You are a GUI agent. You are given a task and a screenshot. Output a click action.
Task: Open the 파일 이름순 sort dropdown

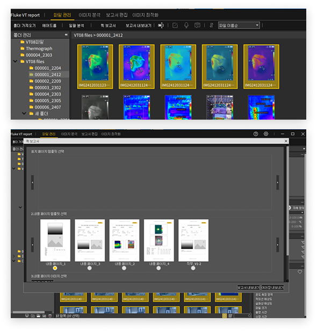point(239,26)
